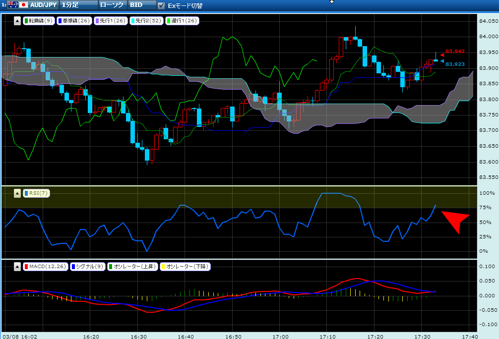Select the 転換線(9) legend item
The width and height of the screenshot is (499, 339).
click(x=39, y=21)
